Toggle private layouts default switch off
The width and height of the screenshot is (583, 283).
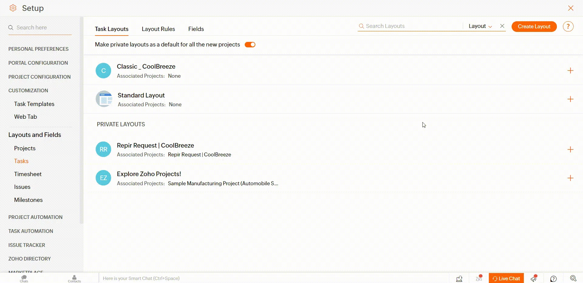tap(250, 45)
